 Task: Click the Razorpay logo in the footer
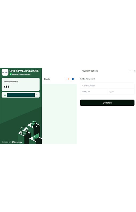pos(17,142)
